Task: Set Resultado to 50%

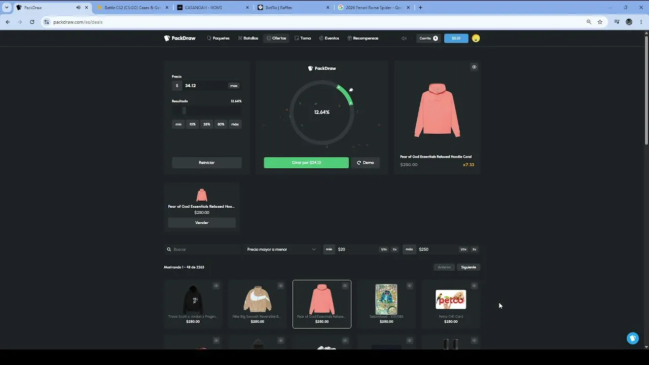Action: tap(221, 124)
